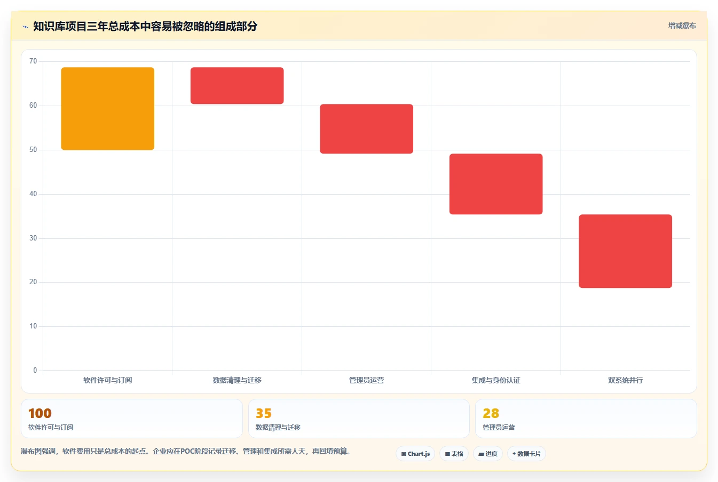718x482 pixels.
Task: Open the 35 数据清理与迁移 data card
Action: [x=359, y=419]
